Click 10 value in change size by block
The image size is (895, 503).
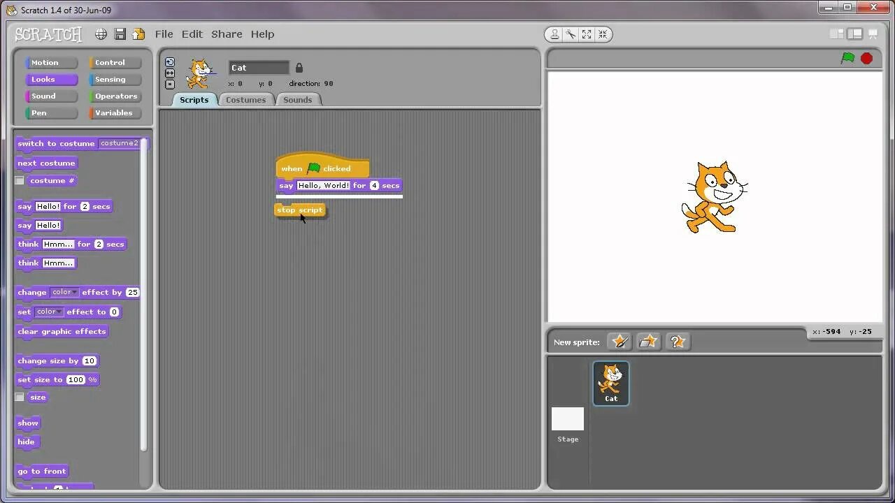[89, 361]
